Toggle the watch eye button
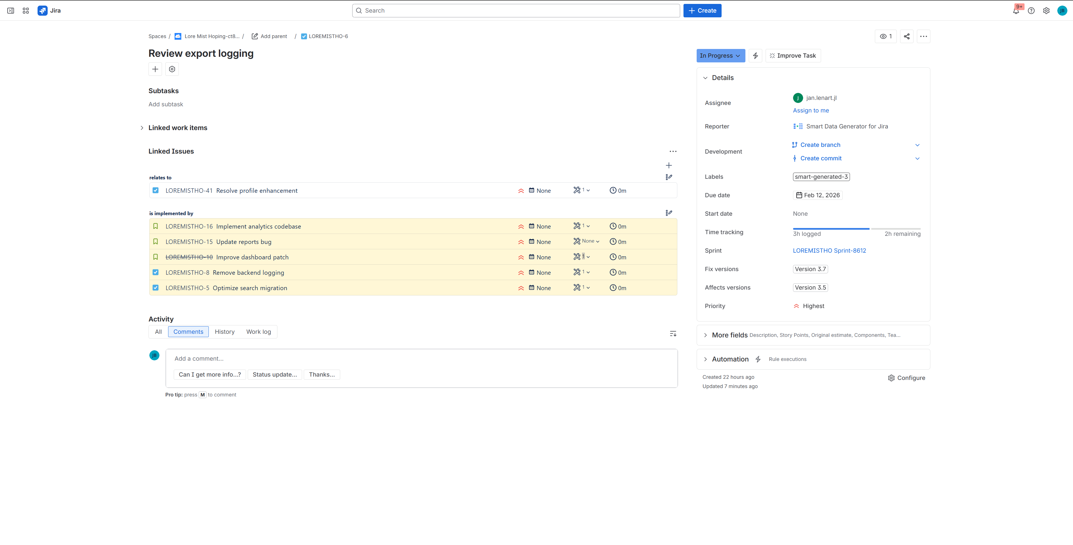 point(886,36)
